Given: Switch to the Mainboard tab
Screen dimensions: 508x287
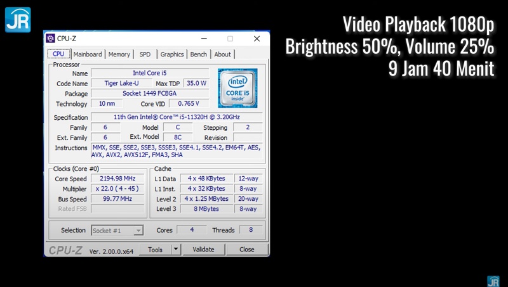Looking at the screenshot, I should click(x=87, y=54).
